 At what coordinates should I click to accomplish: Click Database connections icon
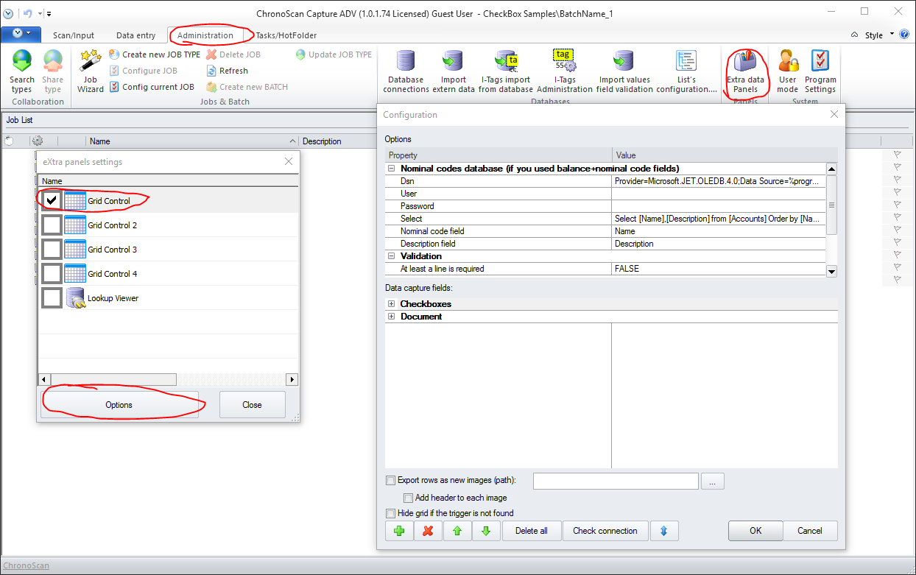(406, 71)
